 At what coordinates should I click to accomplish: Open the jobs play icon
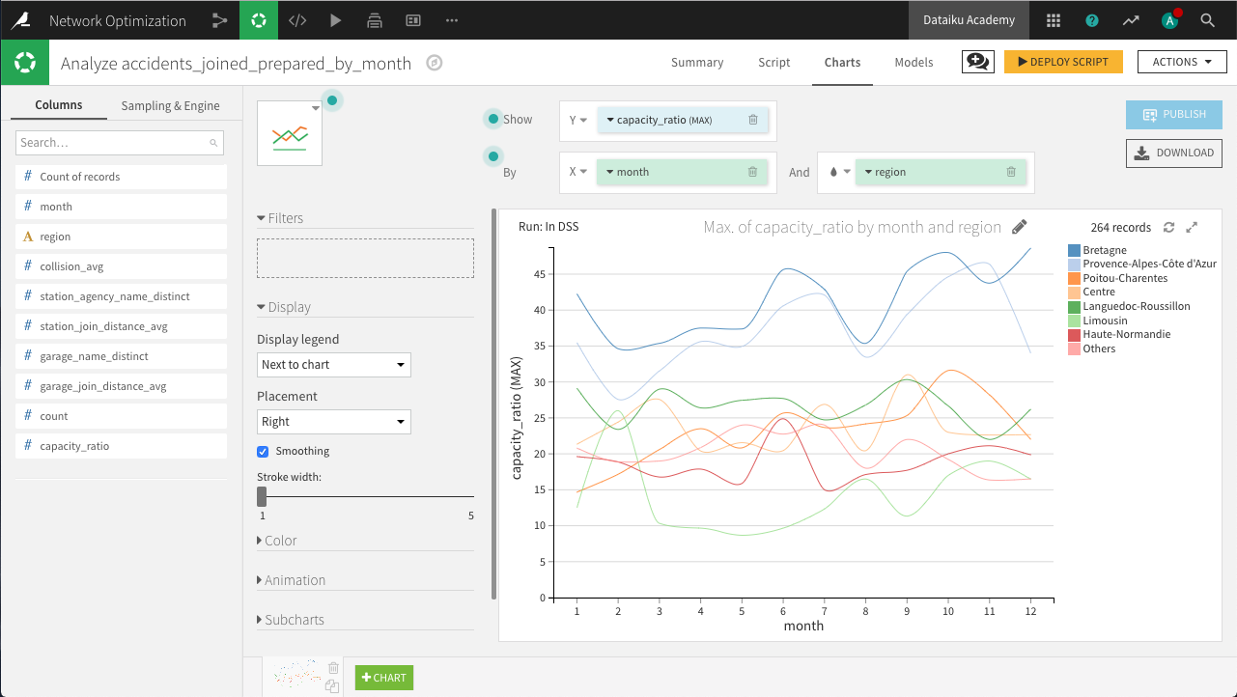click(x=336, y=20)
